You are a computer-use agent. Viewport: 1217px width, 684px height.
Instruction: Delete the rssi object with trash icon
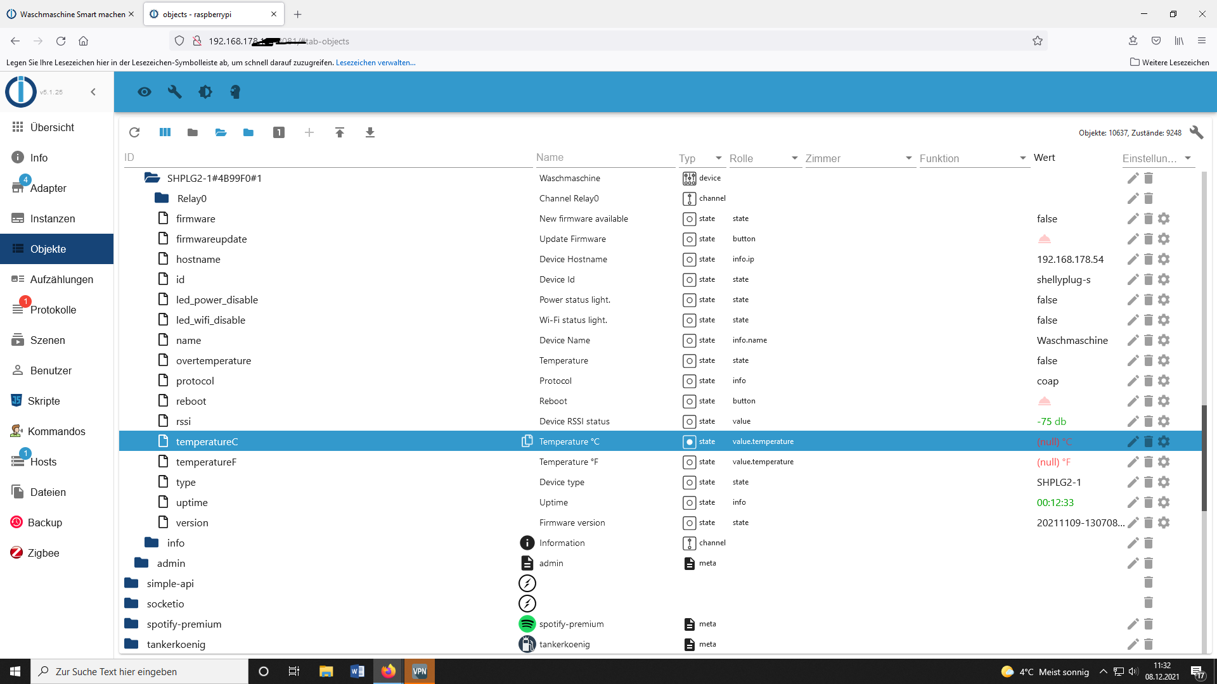[x=1149, y=421]
